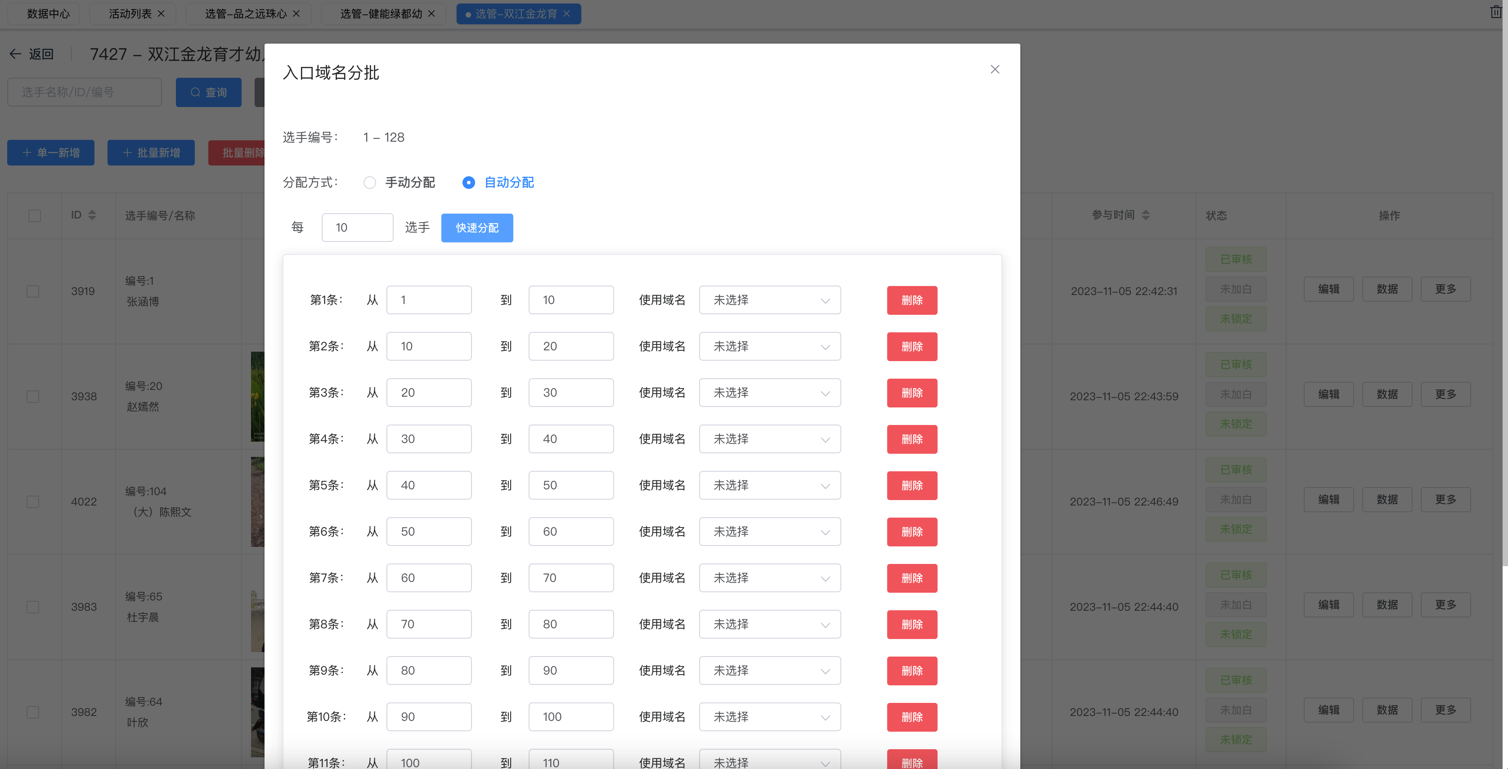1508x769 pixels.
Task: Switch to 活动列表 tab
Action: [130, 13]
